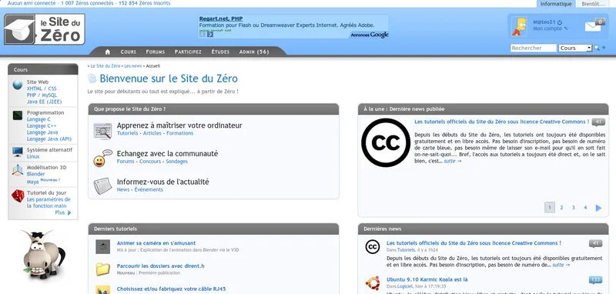
Task: Open the Maya course link
Action: point(32,182)
